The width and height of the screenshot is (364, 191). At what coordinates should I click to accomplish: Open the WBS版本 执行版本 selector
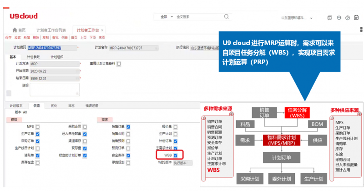[x=183, y=163]
